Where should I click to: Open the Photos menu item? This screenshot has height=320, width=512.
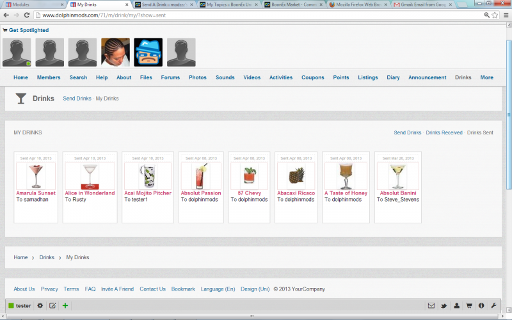coord(198,77)
